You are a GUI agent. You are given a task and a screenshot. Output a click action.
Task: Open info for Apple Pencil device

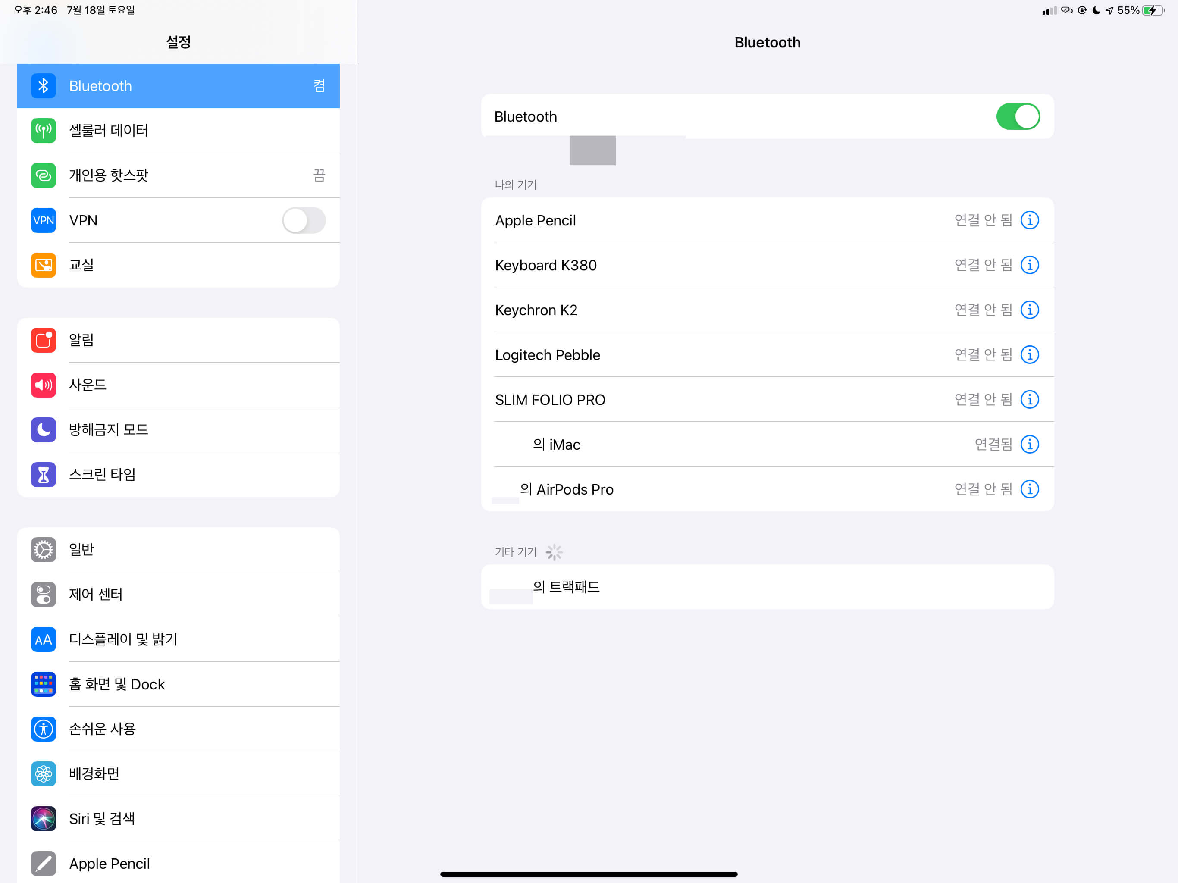pos(1029,220)
